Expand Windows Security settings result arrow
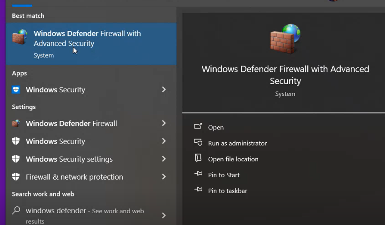 point(164,159)
